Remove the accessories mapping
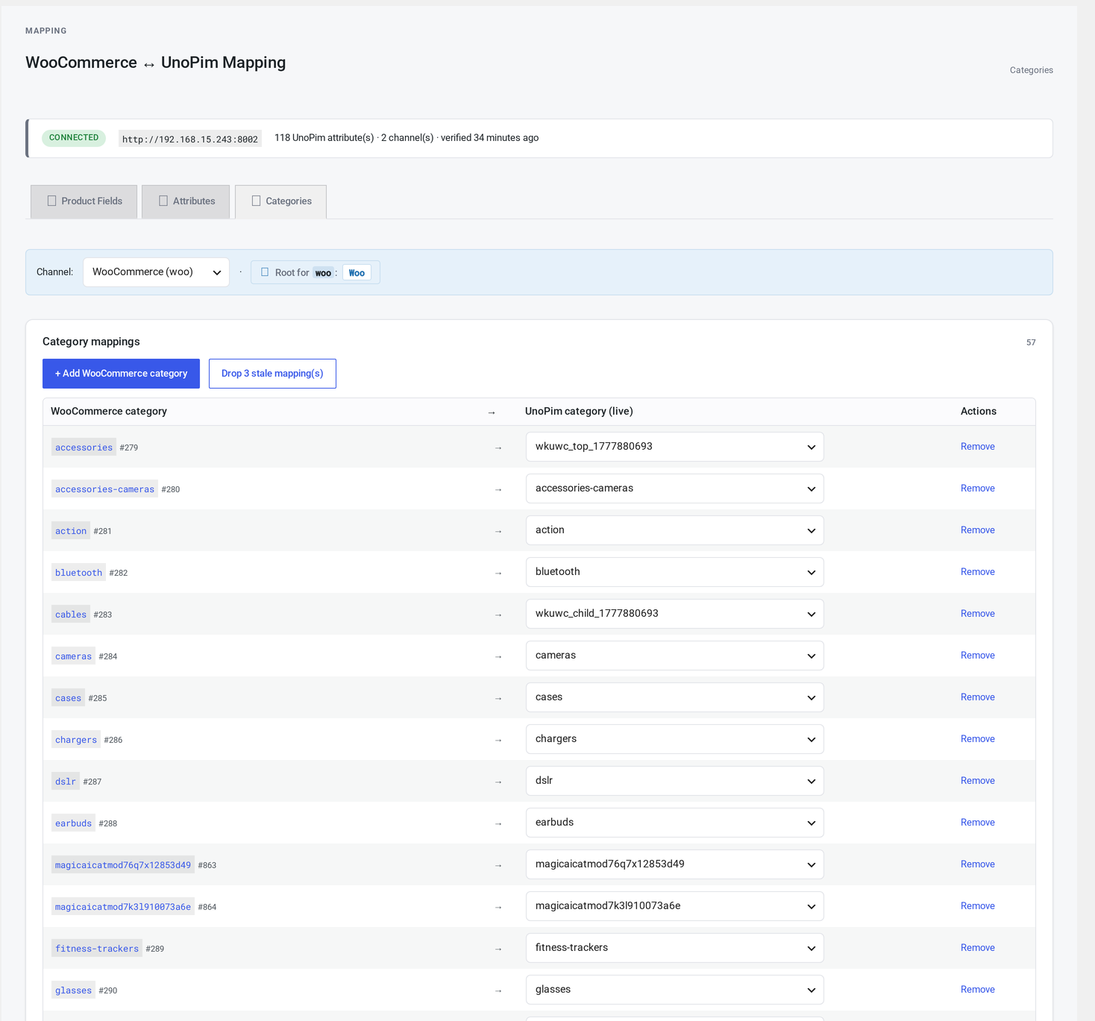The image size is (1095, 1021). 977,447
